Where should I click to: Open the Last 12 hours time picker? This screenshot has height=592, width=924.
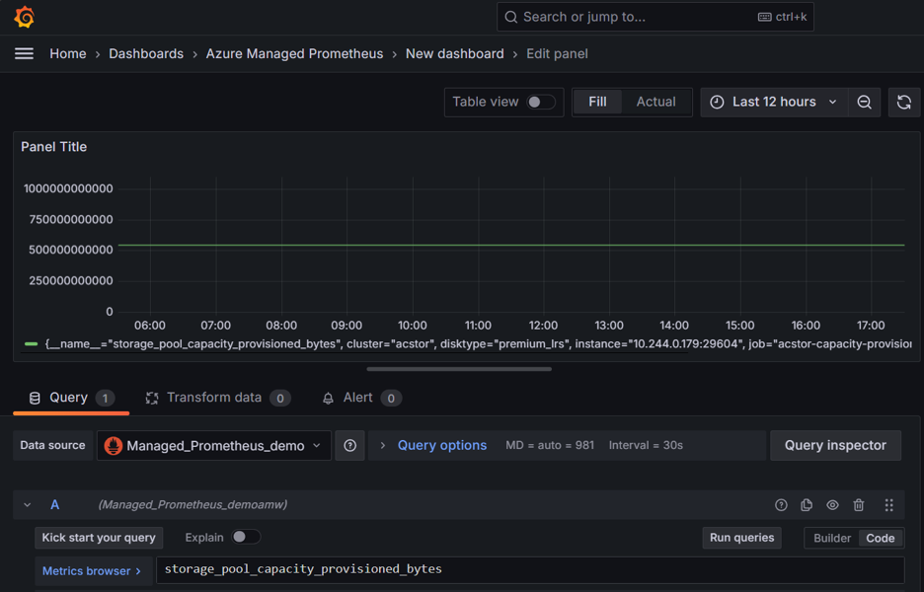pyautogui.click(x=773, y=102)
